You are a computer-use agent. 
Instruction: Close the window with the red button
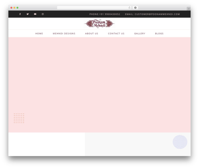(12, 8)
